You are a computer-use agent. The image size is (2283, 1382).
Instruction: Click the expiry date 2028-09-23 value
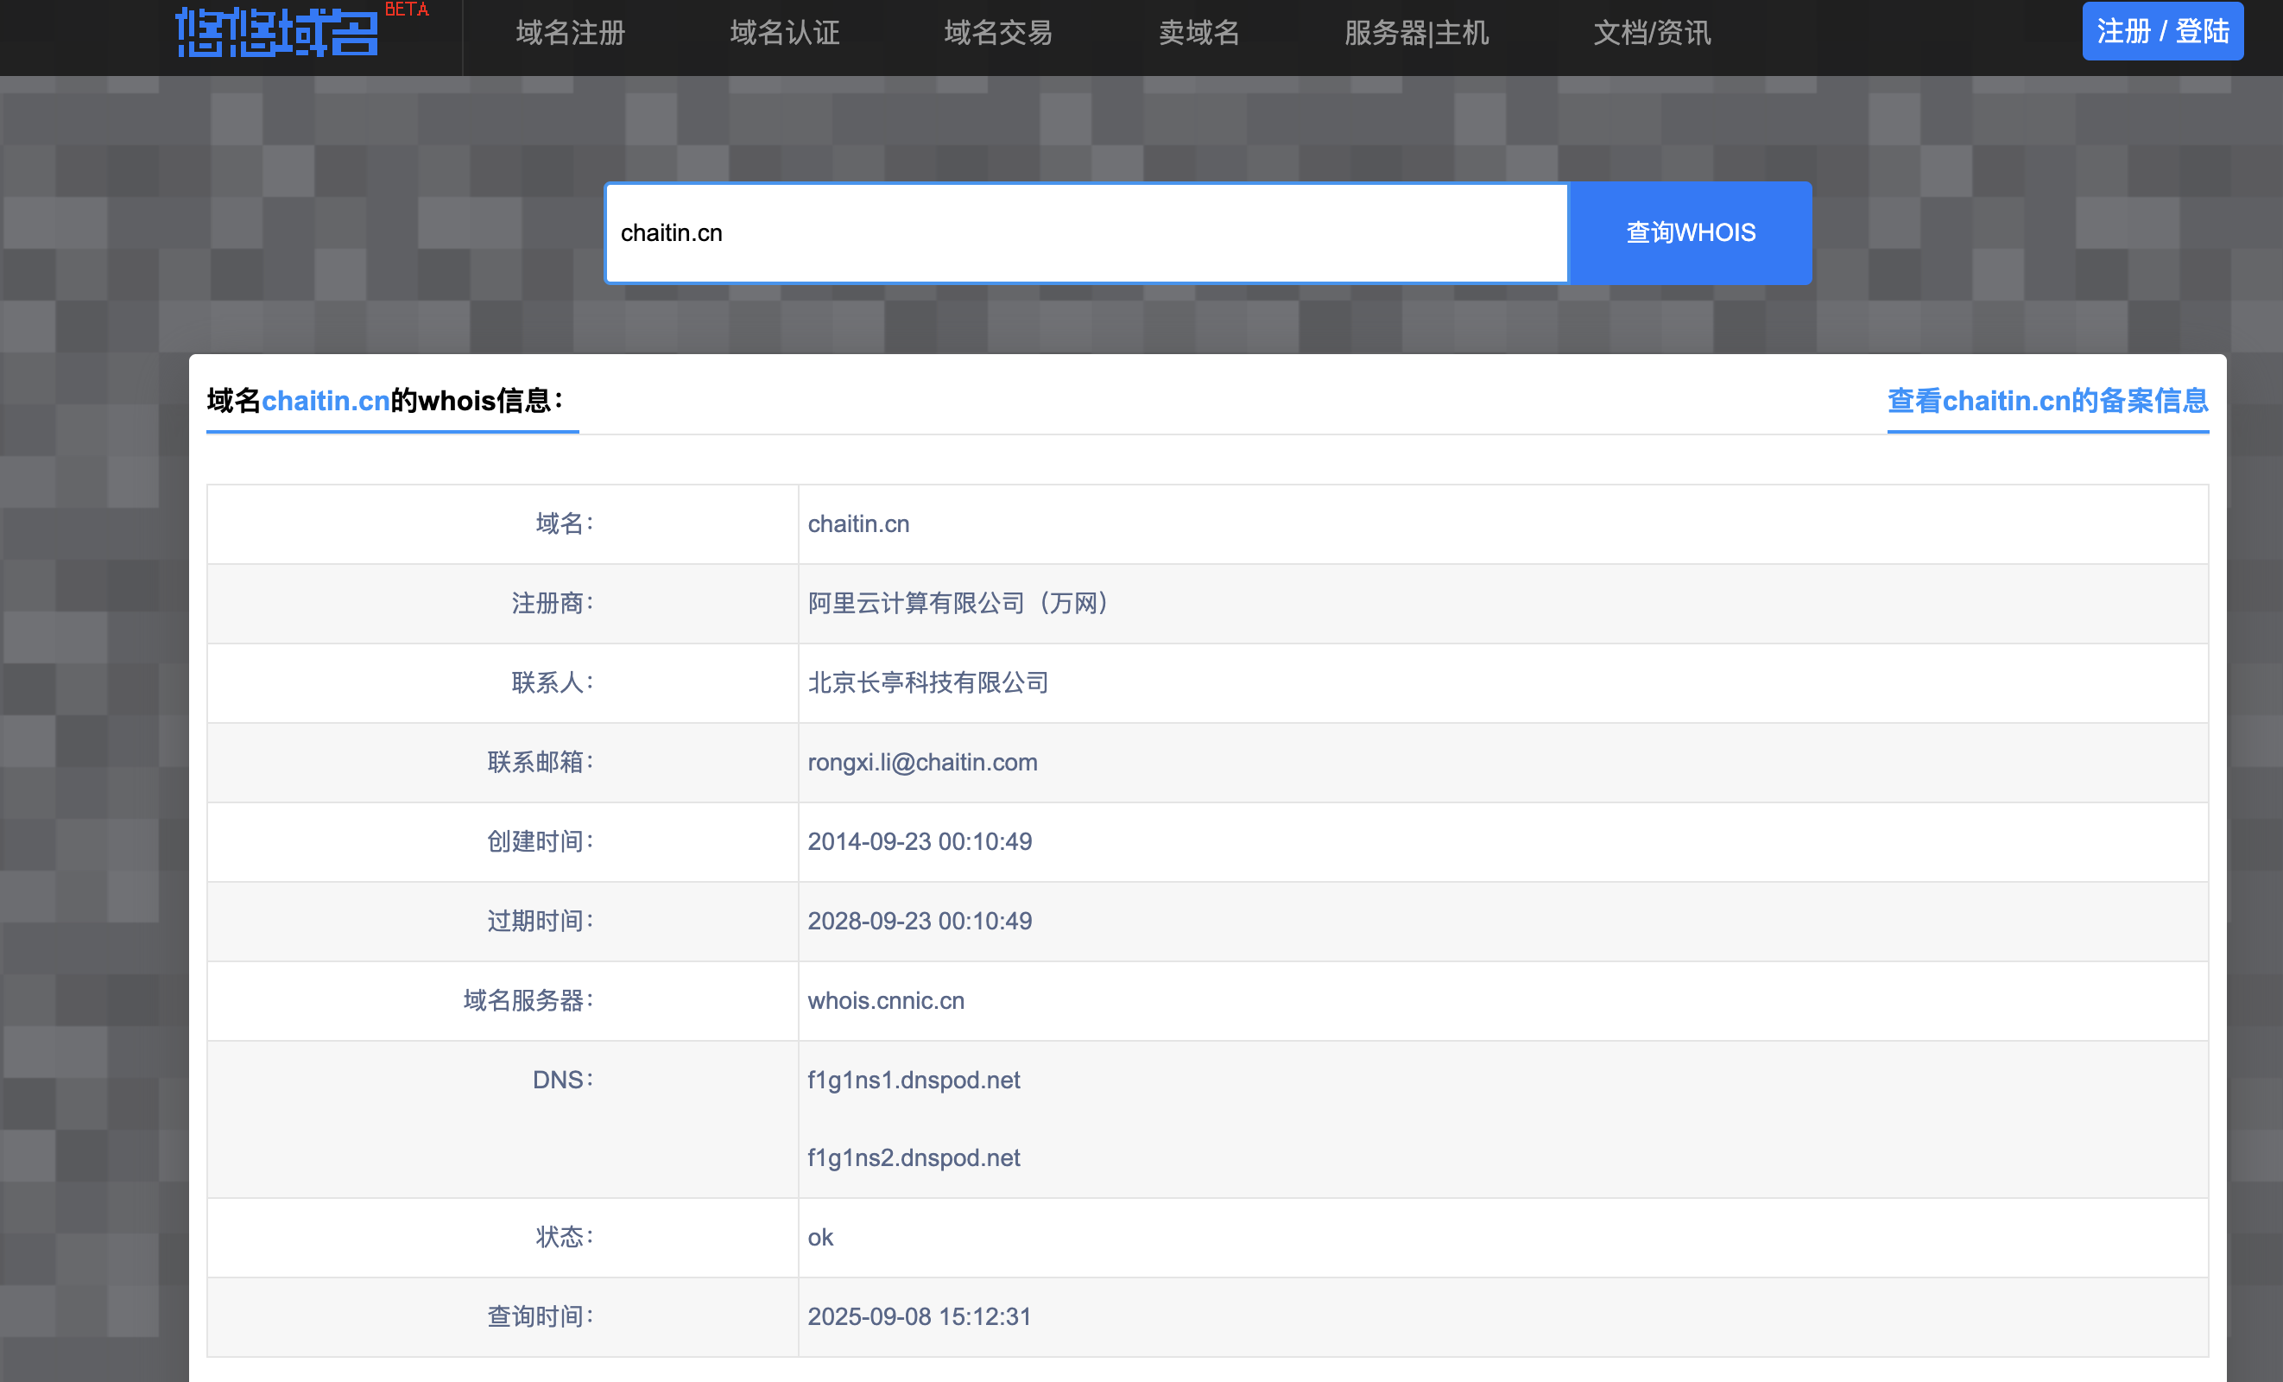coord(919,921)
